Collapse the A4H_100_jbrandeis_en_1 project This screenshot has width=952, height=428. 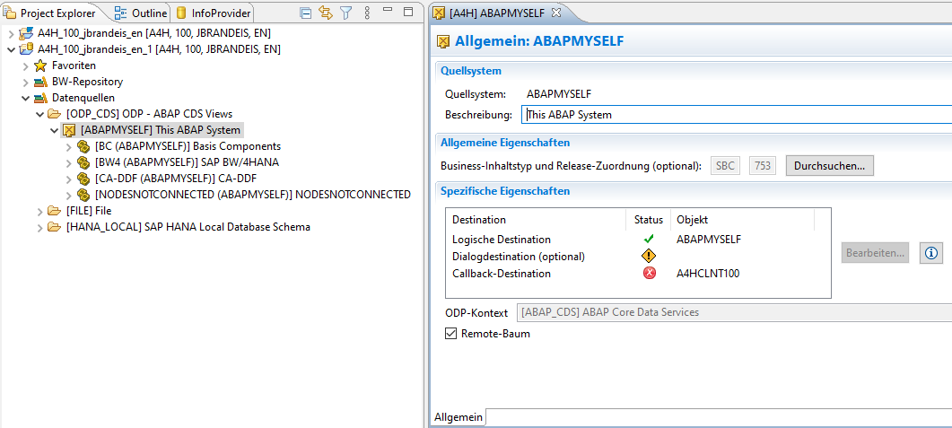point(11,49)
